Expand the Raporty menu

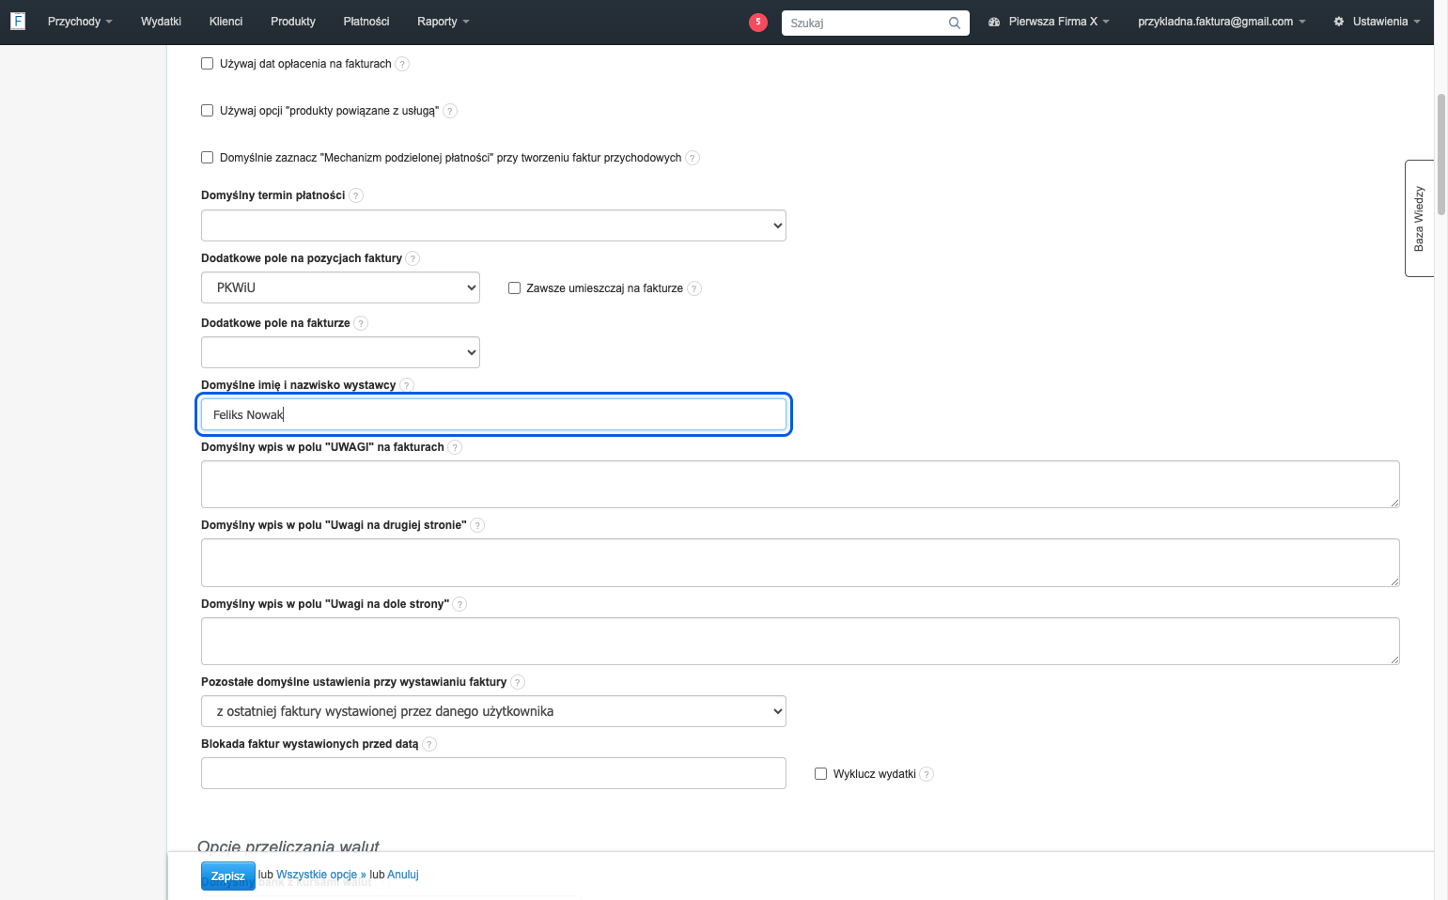(x=443, y=22)
